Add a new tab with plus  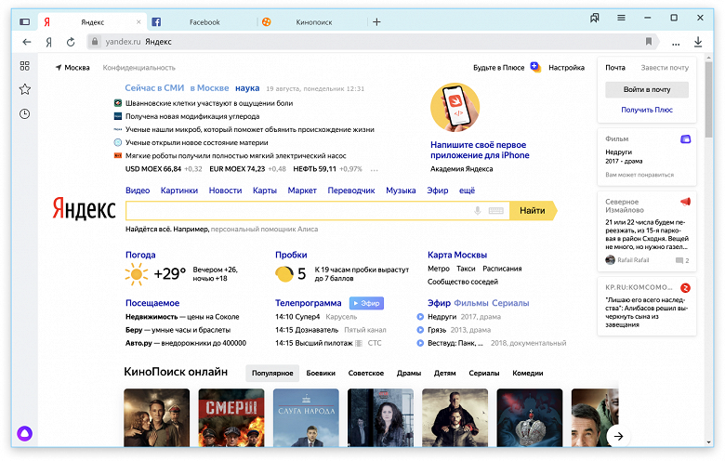click(x=376, y=21)
